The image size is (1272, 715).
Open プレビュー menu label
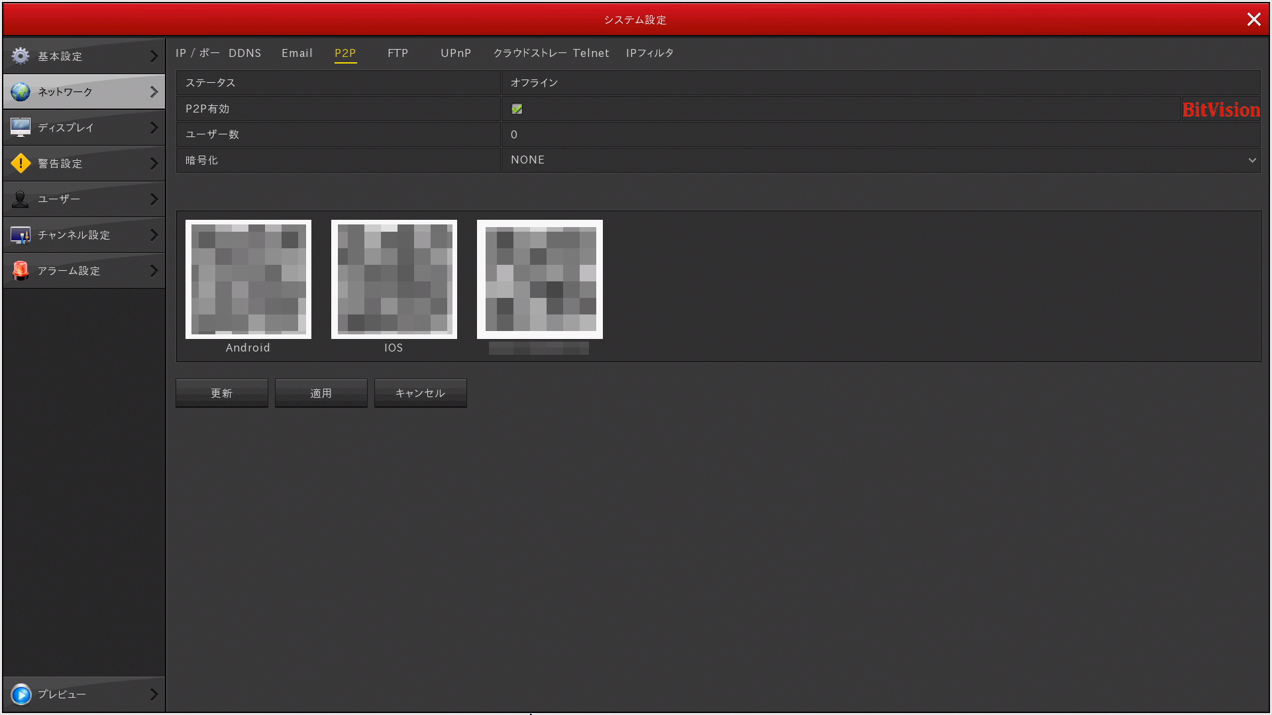tap(62, 694)
